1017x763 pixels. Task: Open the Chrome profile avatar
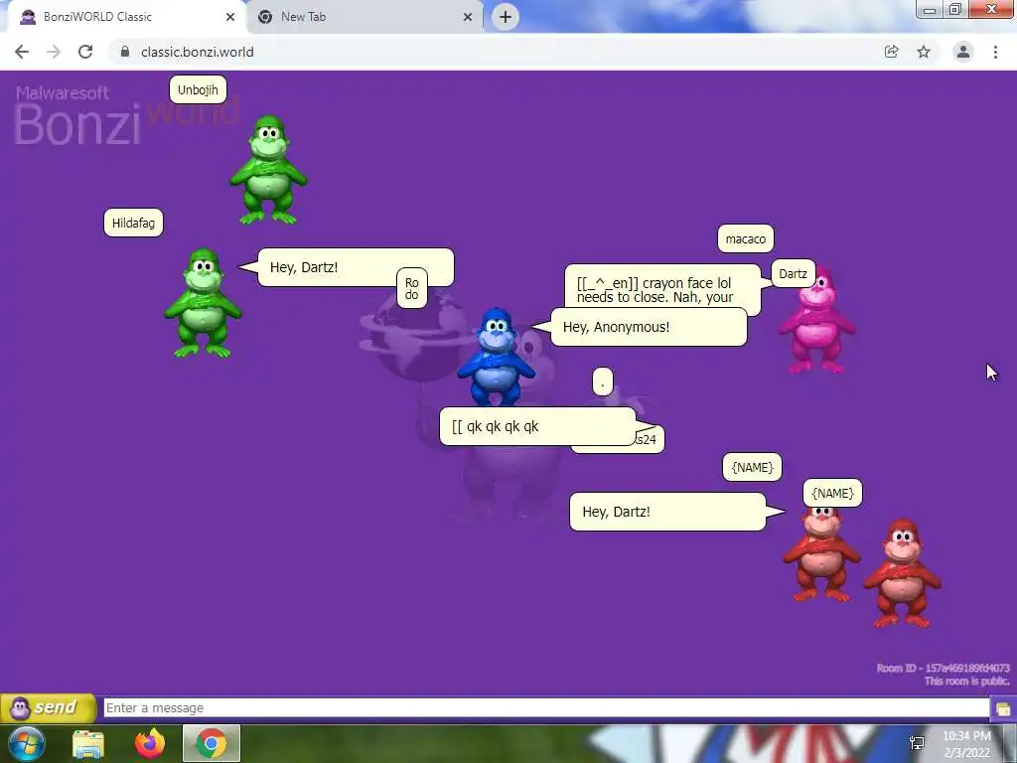click(963, 52)
